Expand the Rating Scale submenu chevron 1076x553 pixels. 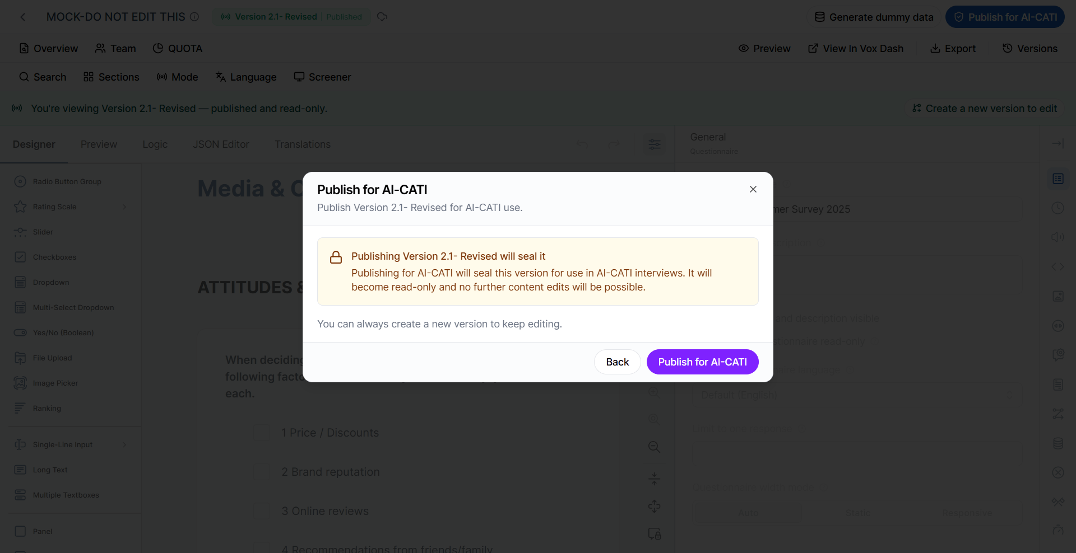click(124, 207)
